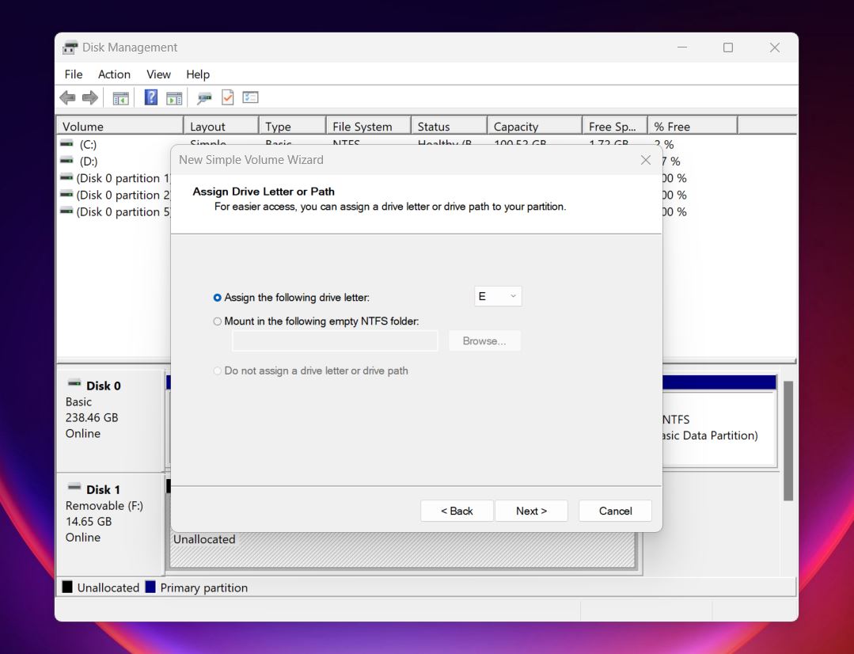
Task: Select the Disk 0 partition 1 row
Action: (x=123, y=178)
